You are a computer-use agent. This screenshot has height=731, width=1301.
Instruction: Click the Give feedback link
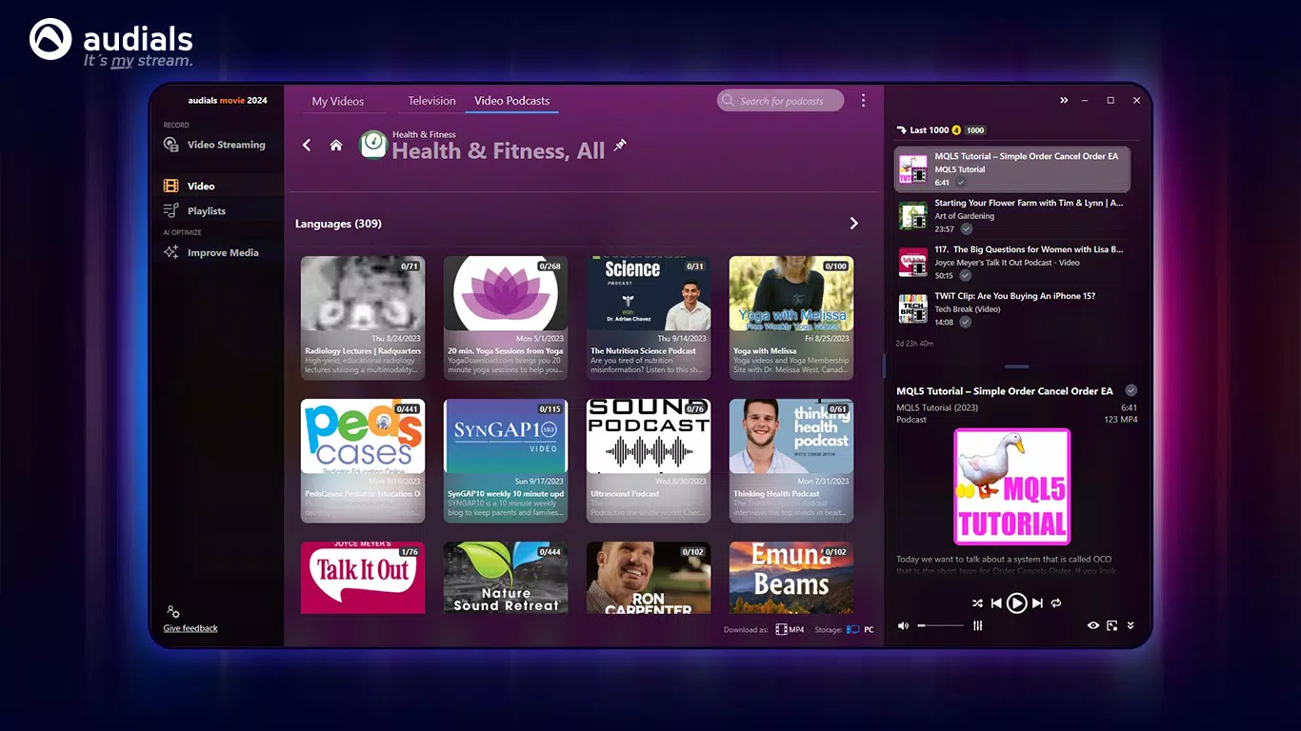pyautogui.click(x=190, y=628)
